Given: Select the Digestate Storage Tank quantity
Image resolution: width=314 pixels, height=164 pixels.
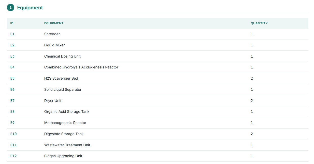Looking at the screenshot, I should pos(252,134).
